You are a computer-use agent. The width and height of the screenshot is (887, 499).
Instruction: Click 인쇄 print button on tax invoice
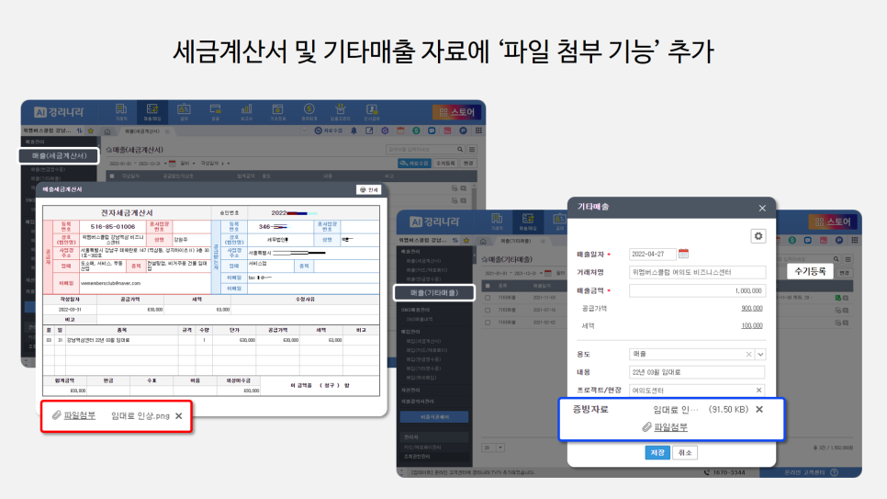[x=369, y=189]
